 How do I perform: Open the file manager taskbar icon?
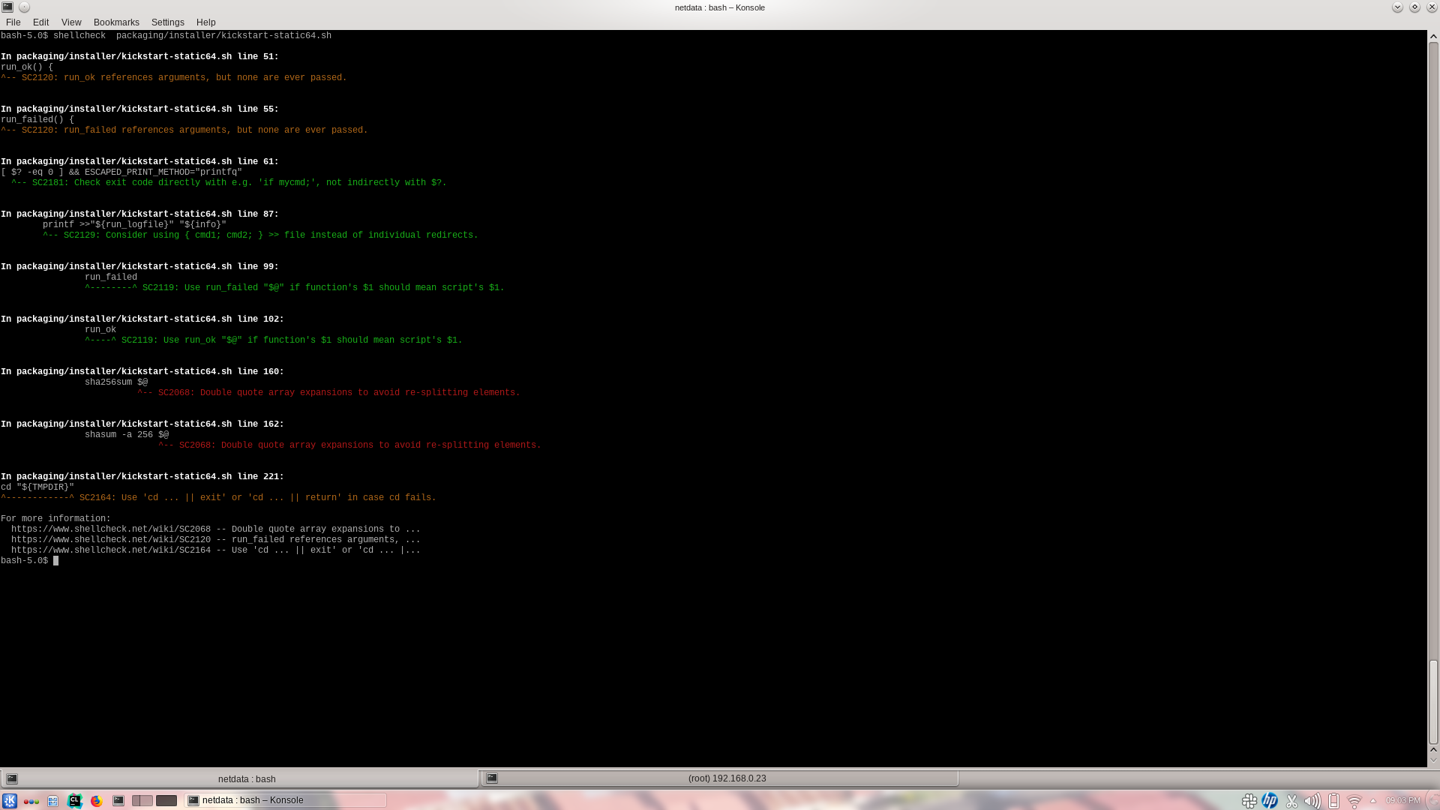pyautogui.click(x=52, y=800)
